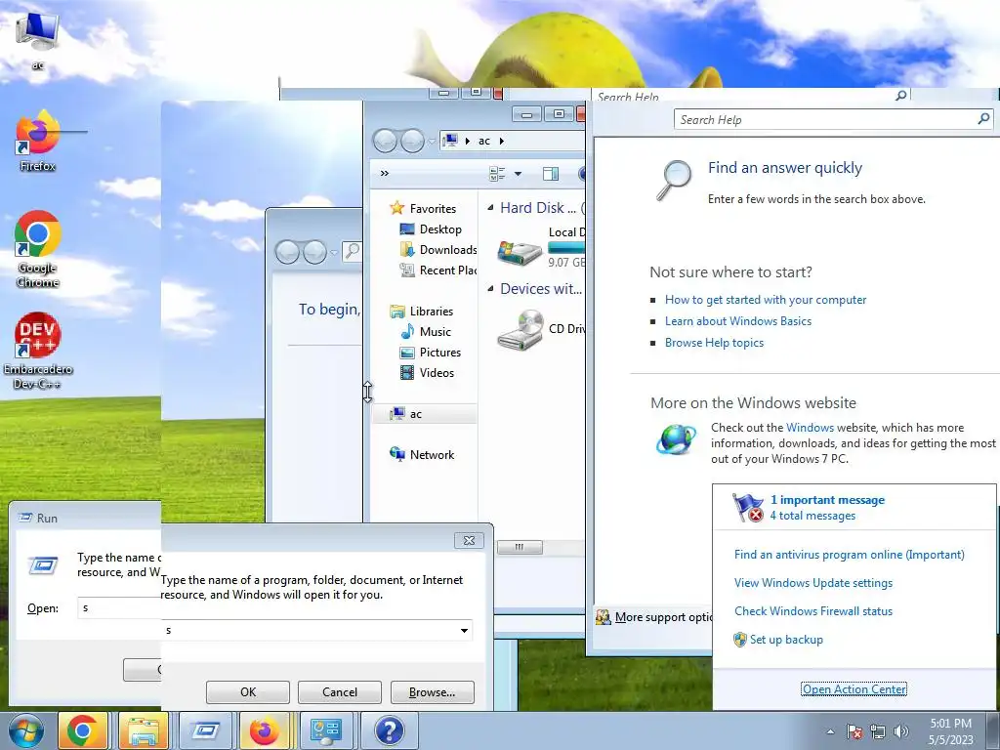Screen dimensions: 1000x750
Task: Toggle the Explorer preview pane button
Action: point(551,174)
